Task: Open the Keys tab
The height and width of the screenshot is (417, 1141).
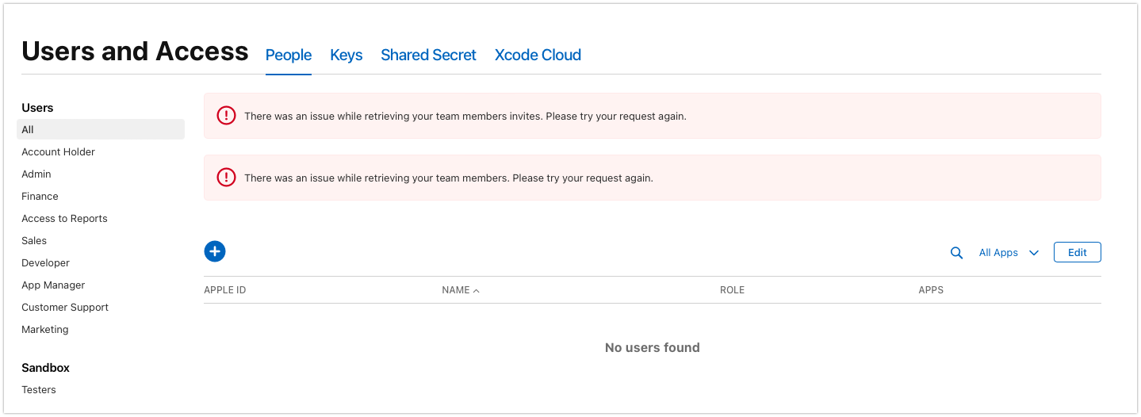Action: pos(346,55)
